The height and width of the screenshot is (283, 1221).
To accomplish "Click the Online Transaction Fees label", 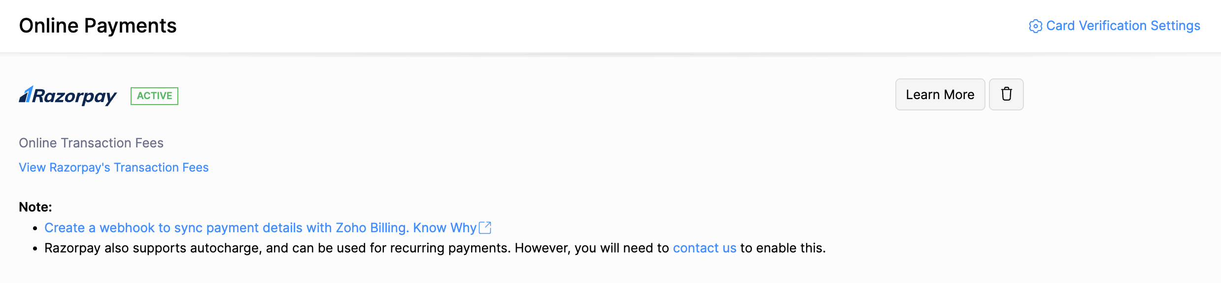I will 91,143.
